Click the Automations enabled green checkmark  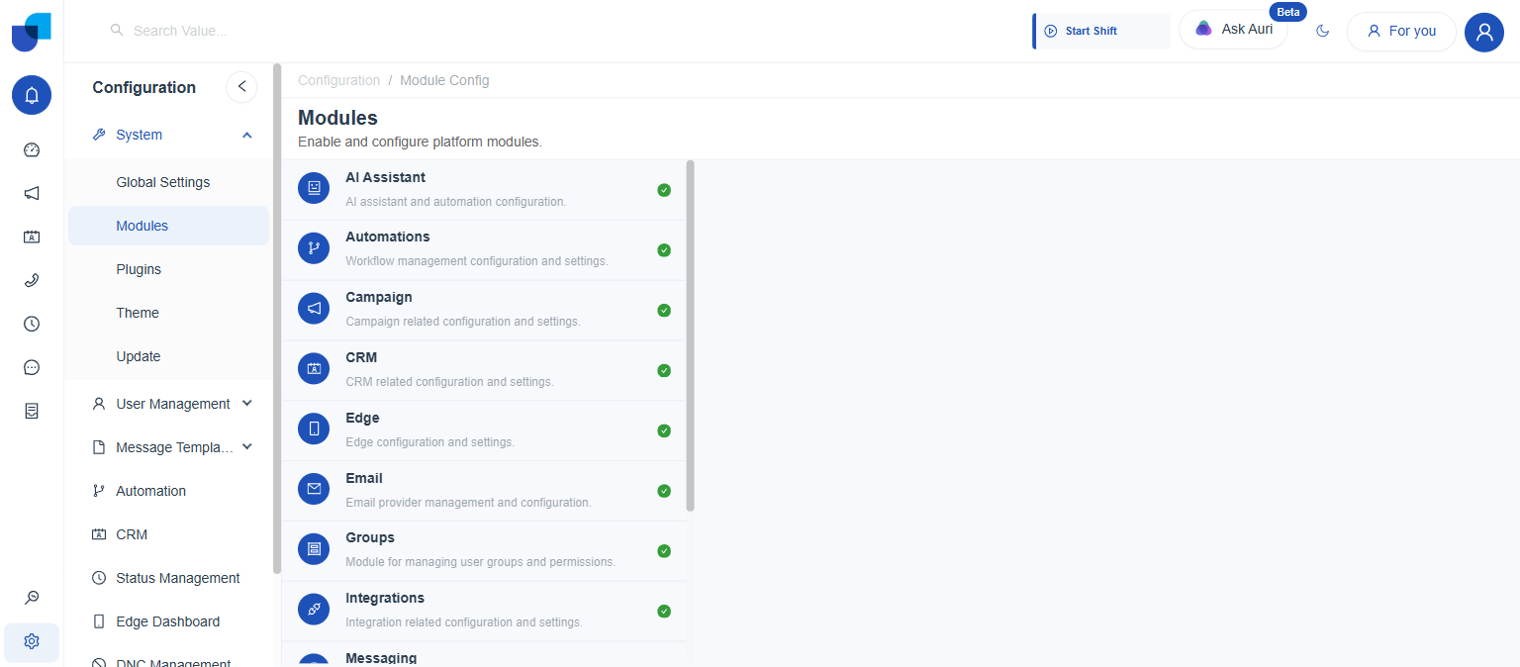(664, 250)
